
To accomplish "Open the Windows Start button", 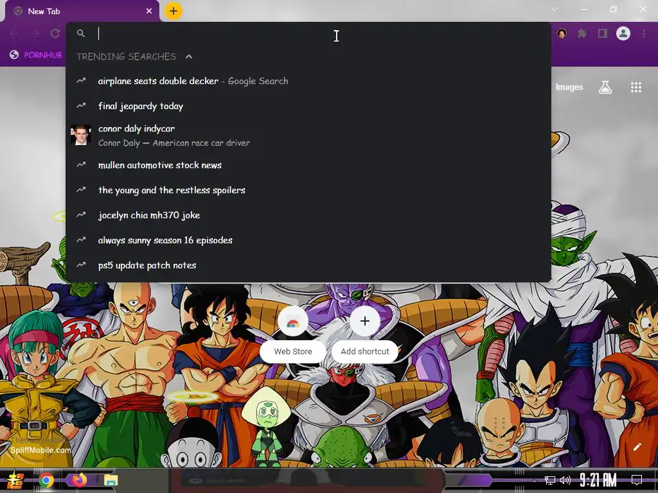I will 15,480.
